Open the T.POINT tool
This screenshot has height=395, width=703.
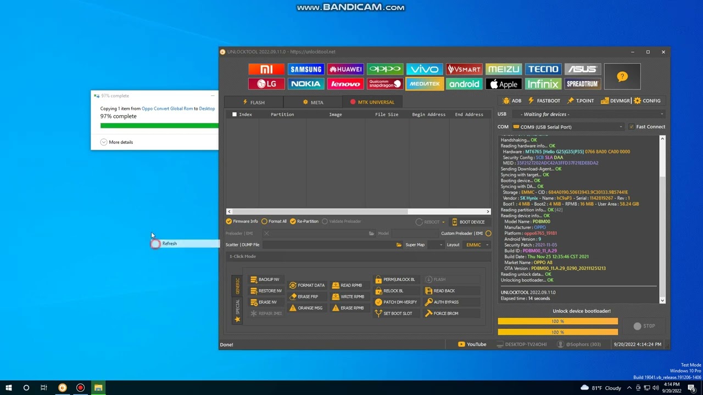pos(580,101)
